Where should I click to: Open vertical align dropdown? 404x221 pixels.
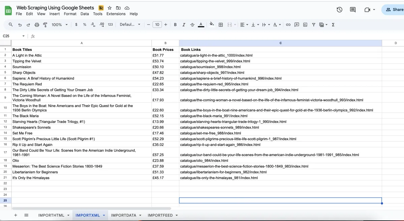coord(255,25)
